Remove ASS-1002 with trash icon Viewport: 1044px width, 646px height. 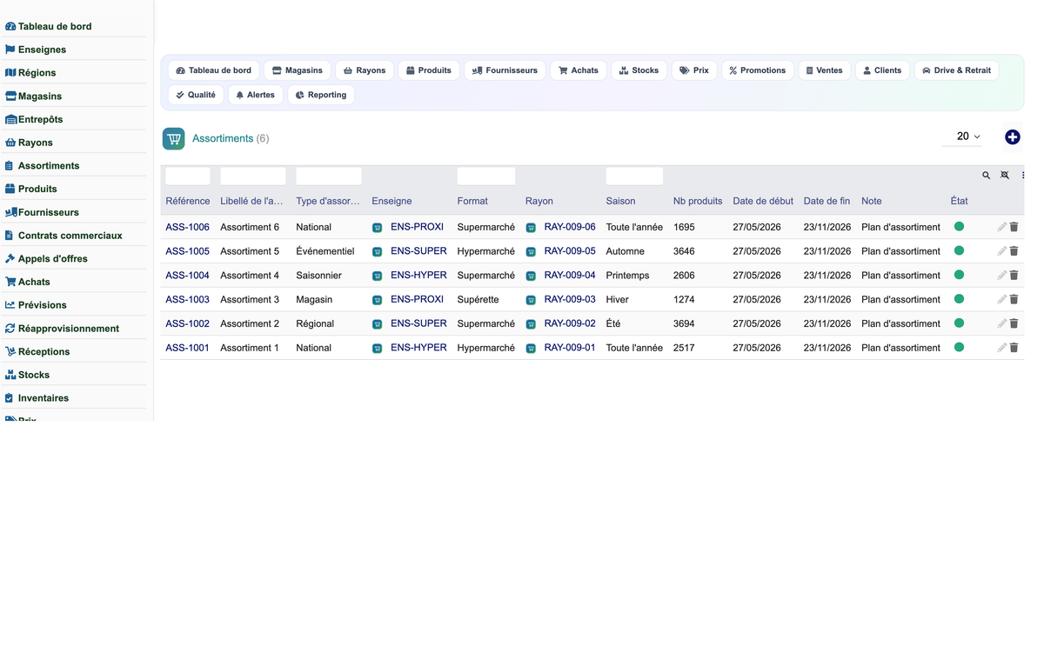1014,323
